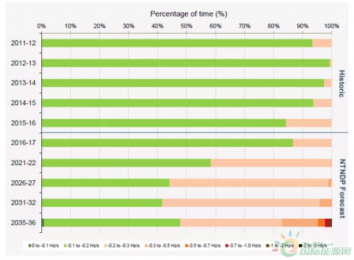Click the 2011-12 green bar
The width and height of the screenshot is (354, 260).
(x=177, y=43)
